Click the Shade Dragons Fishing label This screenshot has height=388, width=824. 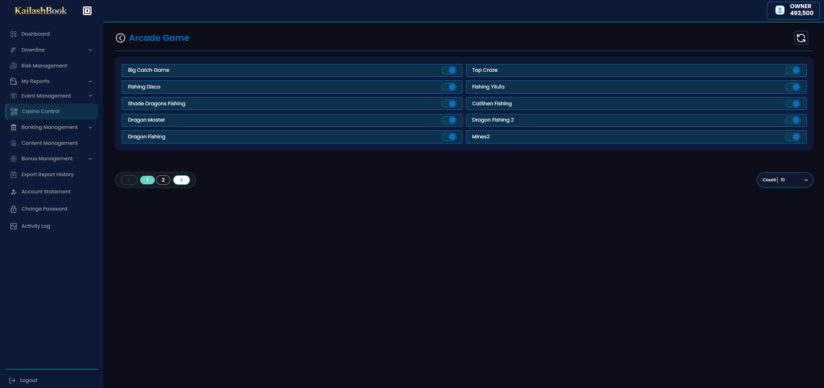click(156, 104)
